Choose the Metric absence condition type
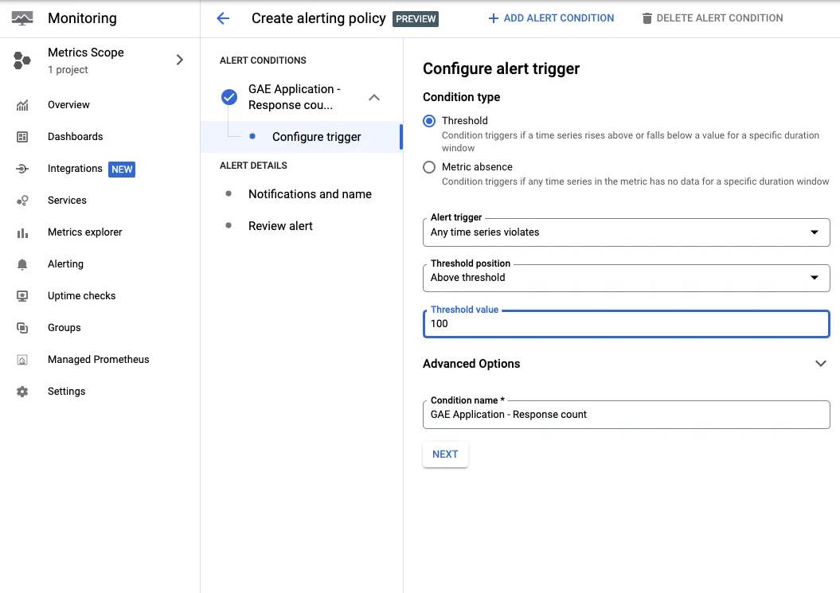 pyautogui.click(x=429, y=167)
